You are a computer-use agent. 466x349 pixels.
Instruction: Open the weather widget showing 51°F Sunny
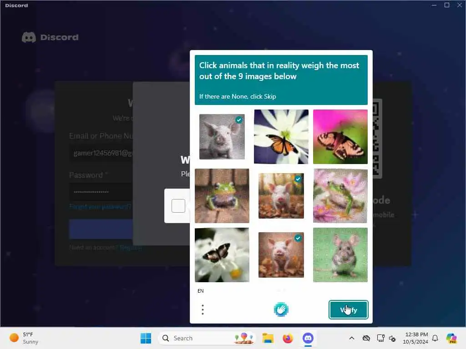click(24, 338)
